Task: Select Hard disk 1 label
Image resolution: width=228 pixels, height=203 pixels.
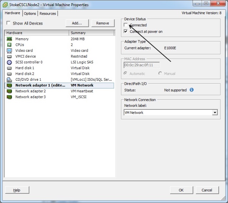Action: coord(25,68)
